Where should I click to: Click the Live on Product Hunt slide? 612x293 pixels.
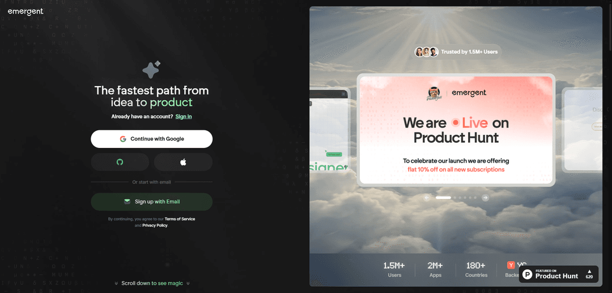coord(456,130)
